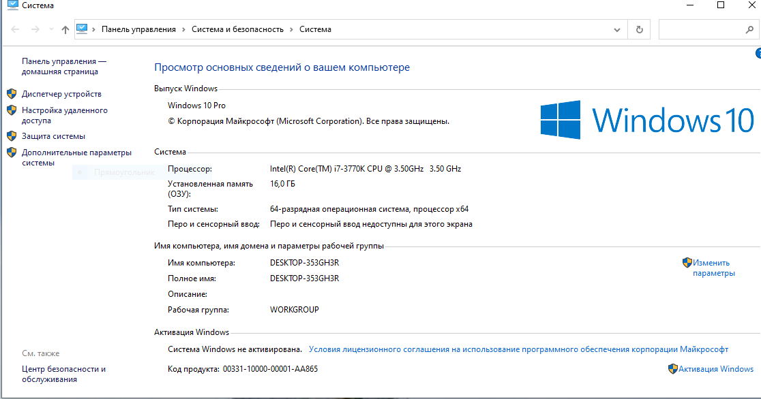Click shield icon beside "Диспетчер устройств"

[x=12, y=94]
